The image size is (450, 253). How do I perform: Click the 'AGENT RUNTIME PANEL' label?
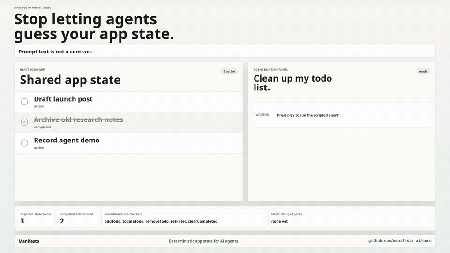point(270,70)
